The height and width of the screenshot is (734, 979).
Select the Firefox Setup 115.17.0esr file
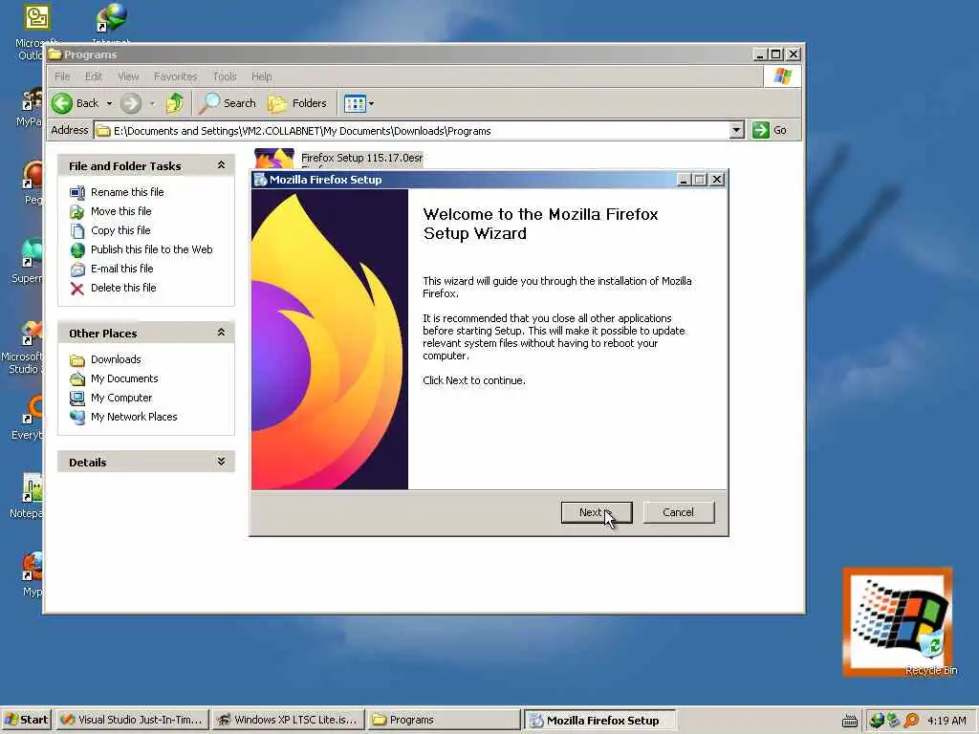point(361,158)
